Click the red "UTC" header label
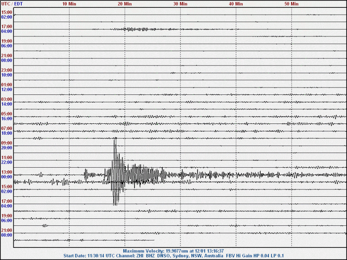This screenshot has width=347, height=260. (x=5, y=4)
